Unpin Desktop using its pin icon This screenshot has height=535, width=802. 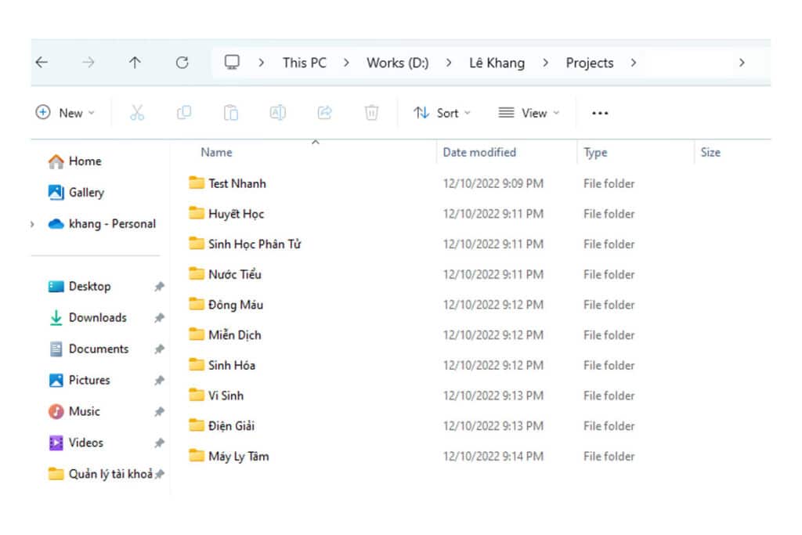click(160, 287)
